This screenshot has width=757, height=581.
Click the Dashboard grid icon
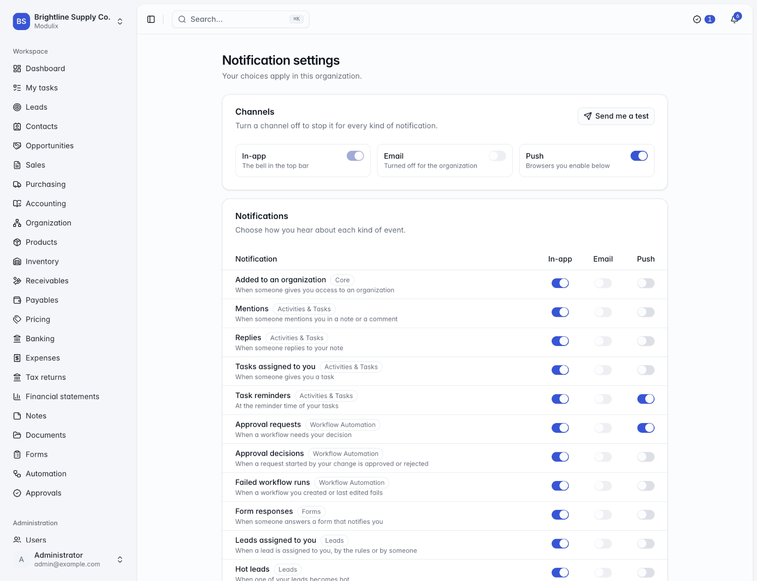[x=17, y=69]
